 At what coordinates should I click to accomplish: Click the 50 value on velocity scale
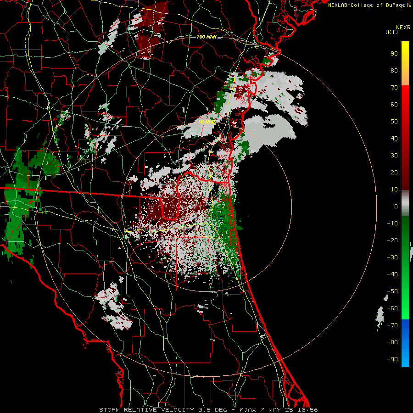coord(394,122)
